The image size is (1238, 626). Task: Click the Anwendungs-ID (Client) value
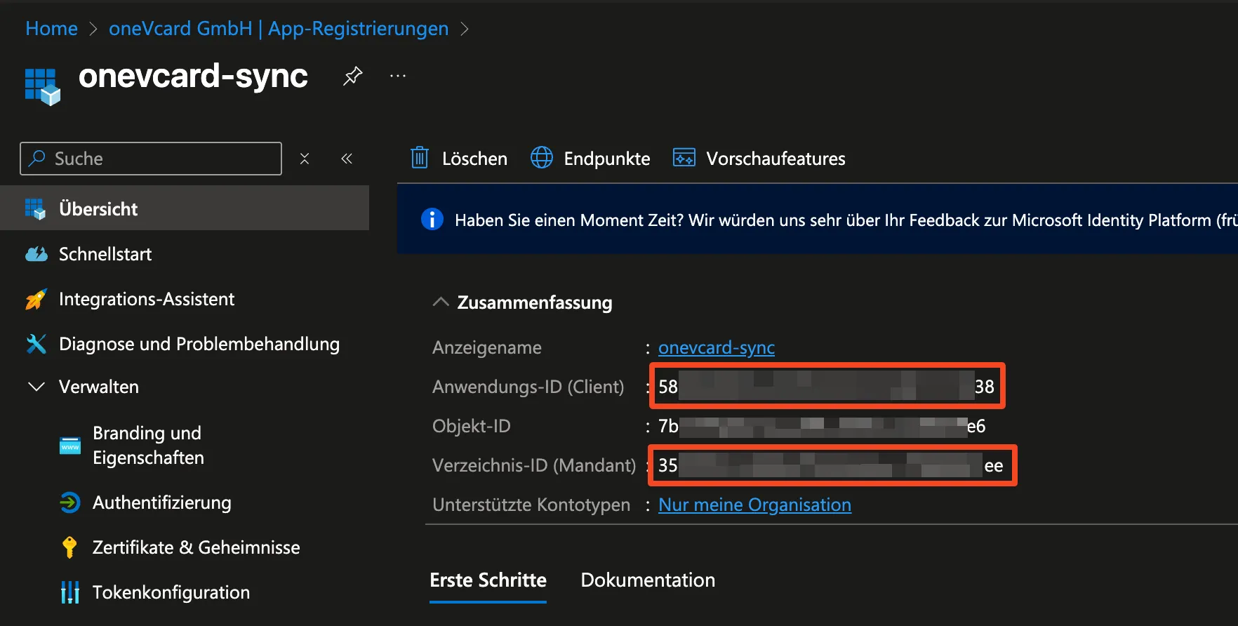click(x=826, y=386)
